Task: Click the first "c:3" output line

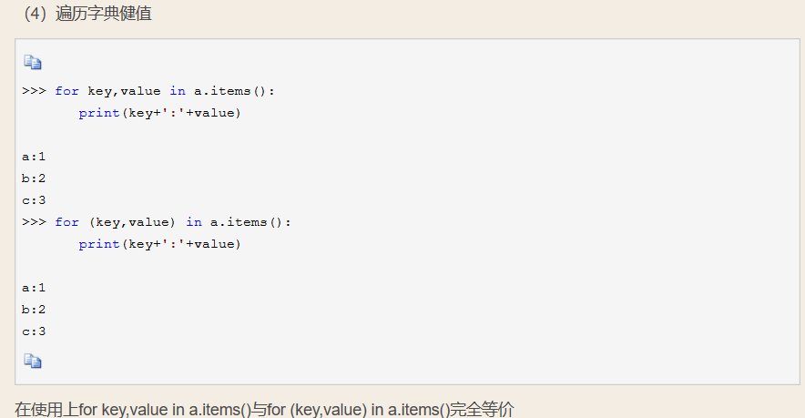Action: pyautogui.click(x=34, y=200)
